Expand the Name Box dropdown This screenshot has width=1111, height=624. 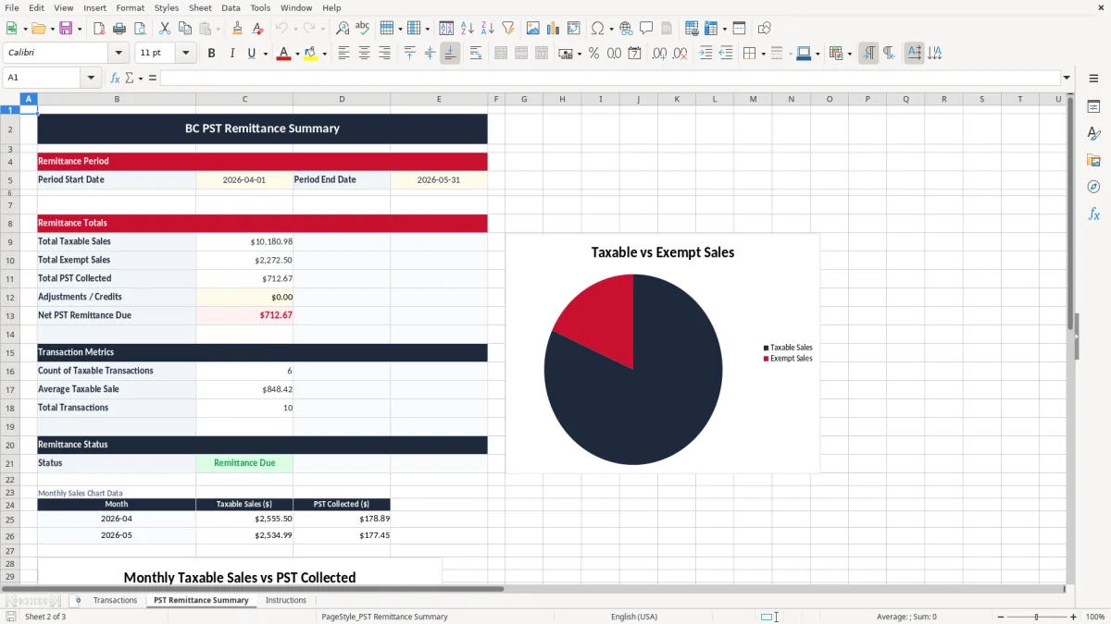pyautogui.click(x=92, y=78)
